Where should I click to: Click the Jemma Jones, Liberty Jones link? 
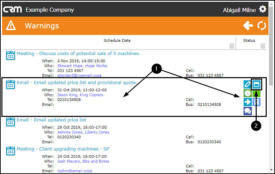83,132
